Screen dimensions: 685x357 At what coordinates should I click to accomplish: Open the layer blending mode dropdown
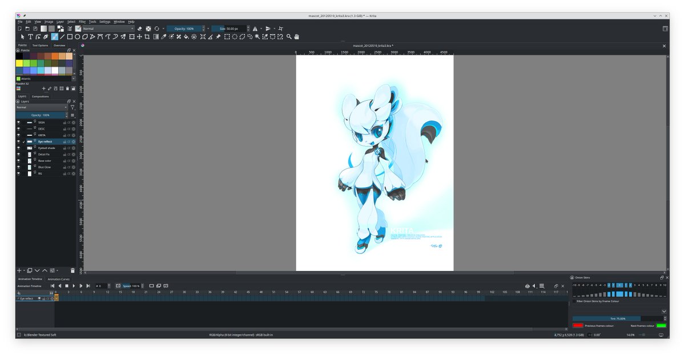(x=40, y=107)
